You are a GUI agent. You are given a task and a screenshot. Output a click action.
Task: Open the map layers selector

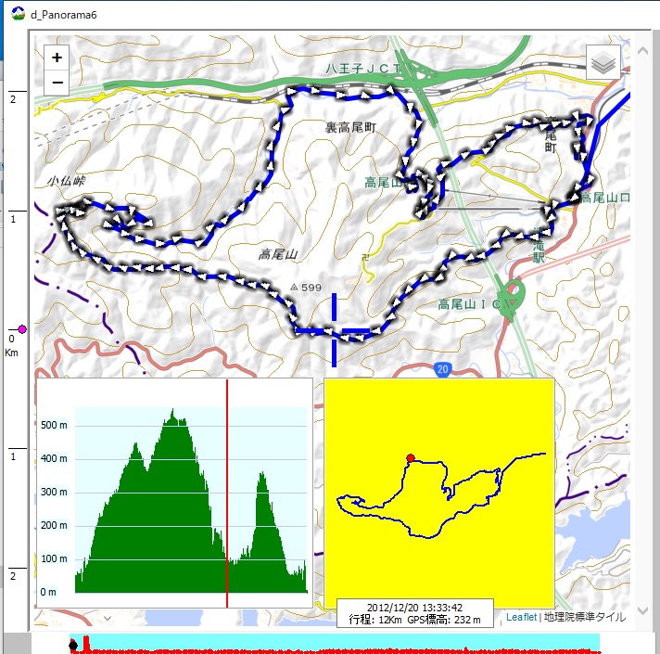point(603,63)
